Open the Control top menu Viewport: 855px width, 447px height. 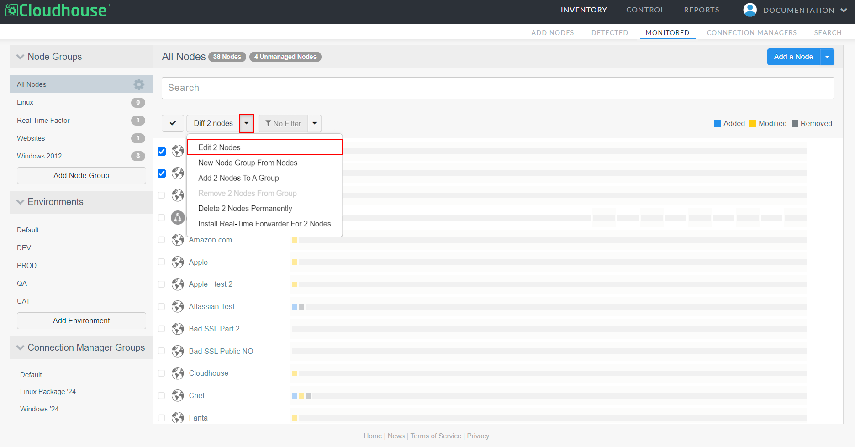tap(645, 10)
